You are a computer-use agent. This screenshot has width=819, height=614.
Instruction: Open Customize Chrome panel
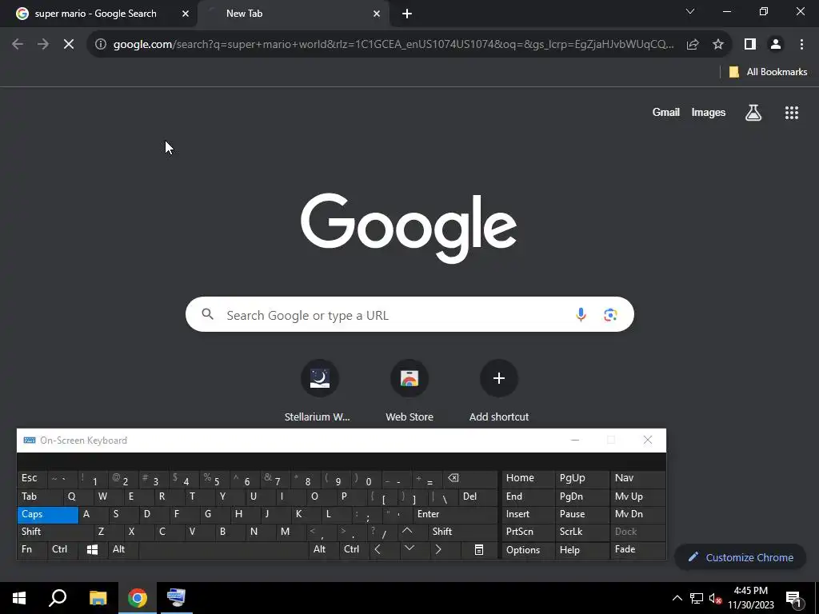[x=740, y=557]
